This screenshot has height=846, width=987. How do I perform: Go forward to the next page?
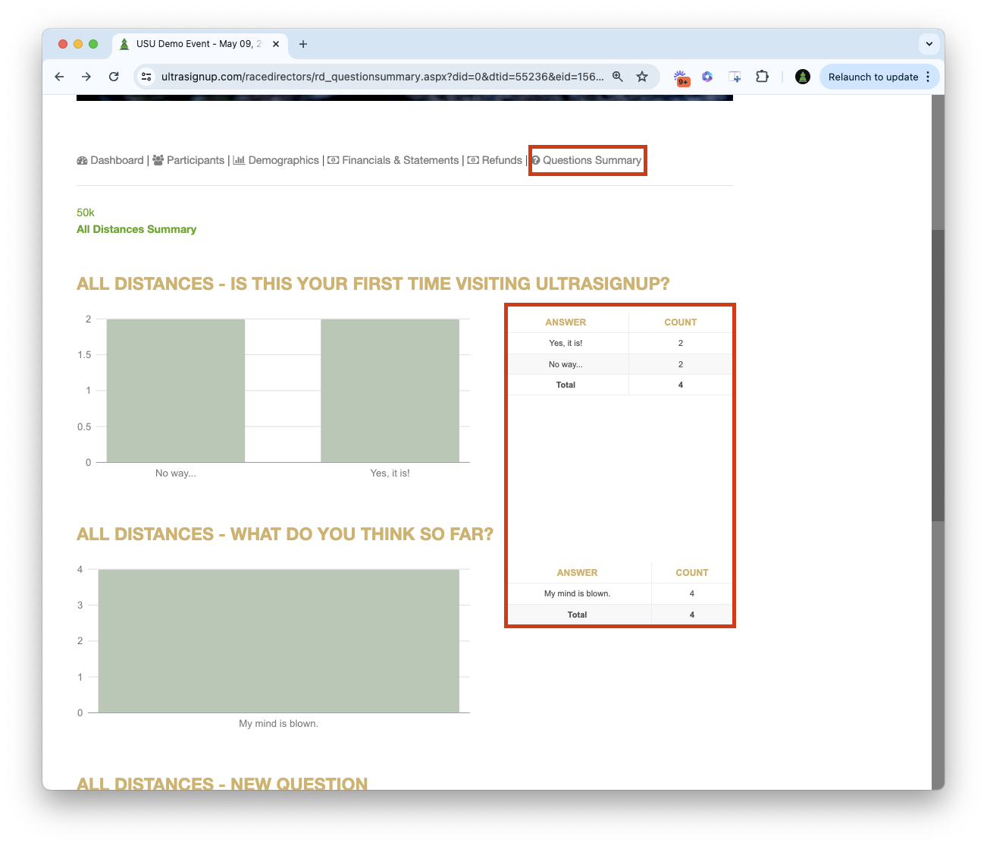tap(86, 77)
